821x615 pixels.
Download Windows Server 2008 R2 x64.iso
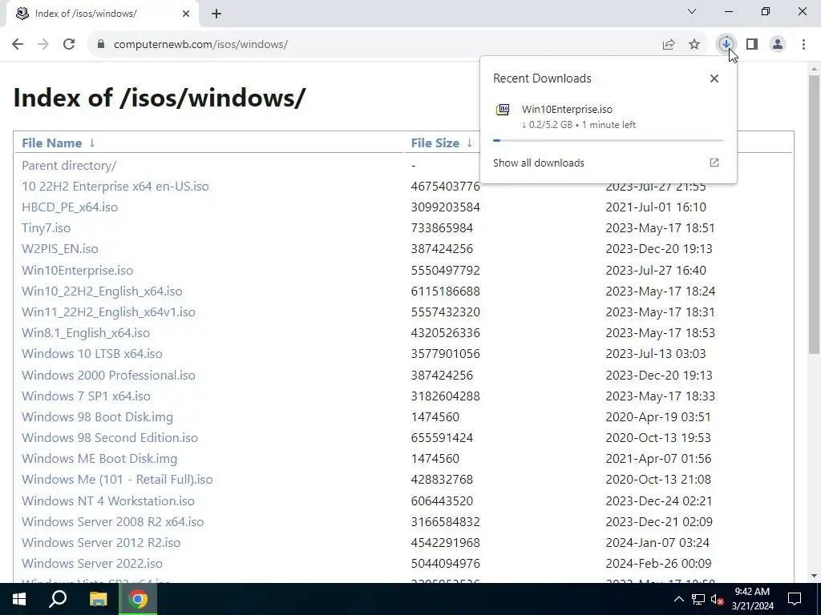112,522
